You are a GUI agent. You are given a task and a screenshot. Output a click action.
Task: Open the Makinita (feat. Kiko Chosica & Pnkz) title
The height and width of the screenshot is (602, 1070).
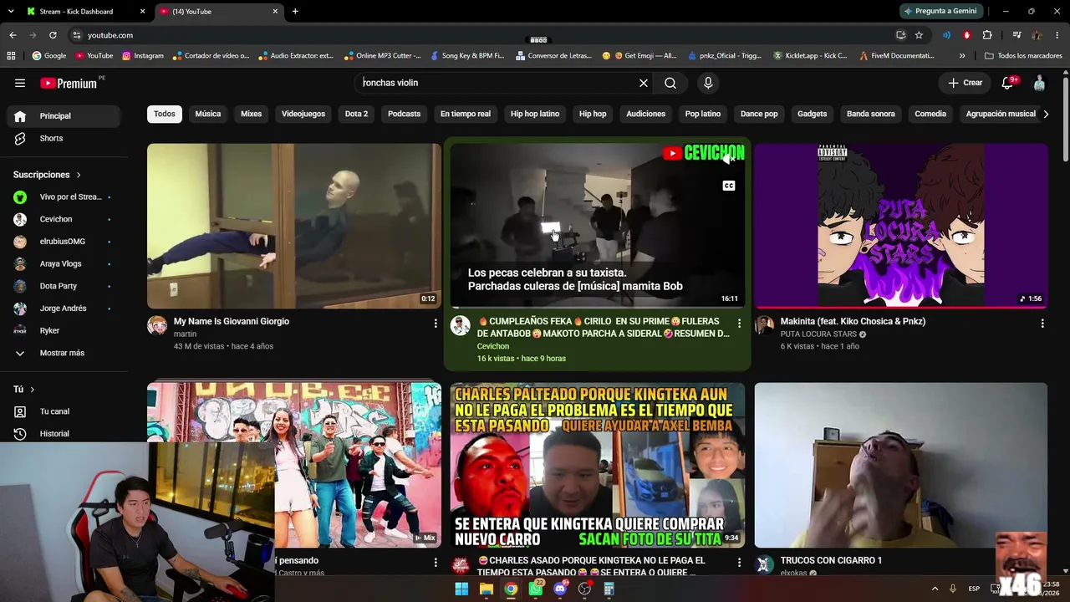[853, 321]
